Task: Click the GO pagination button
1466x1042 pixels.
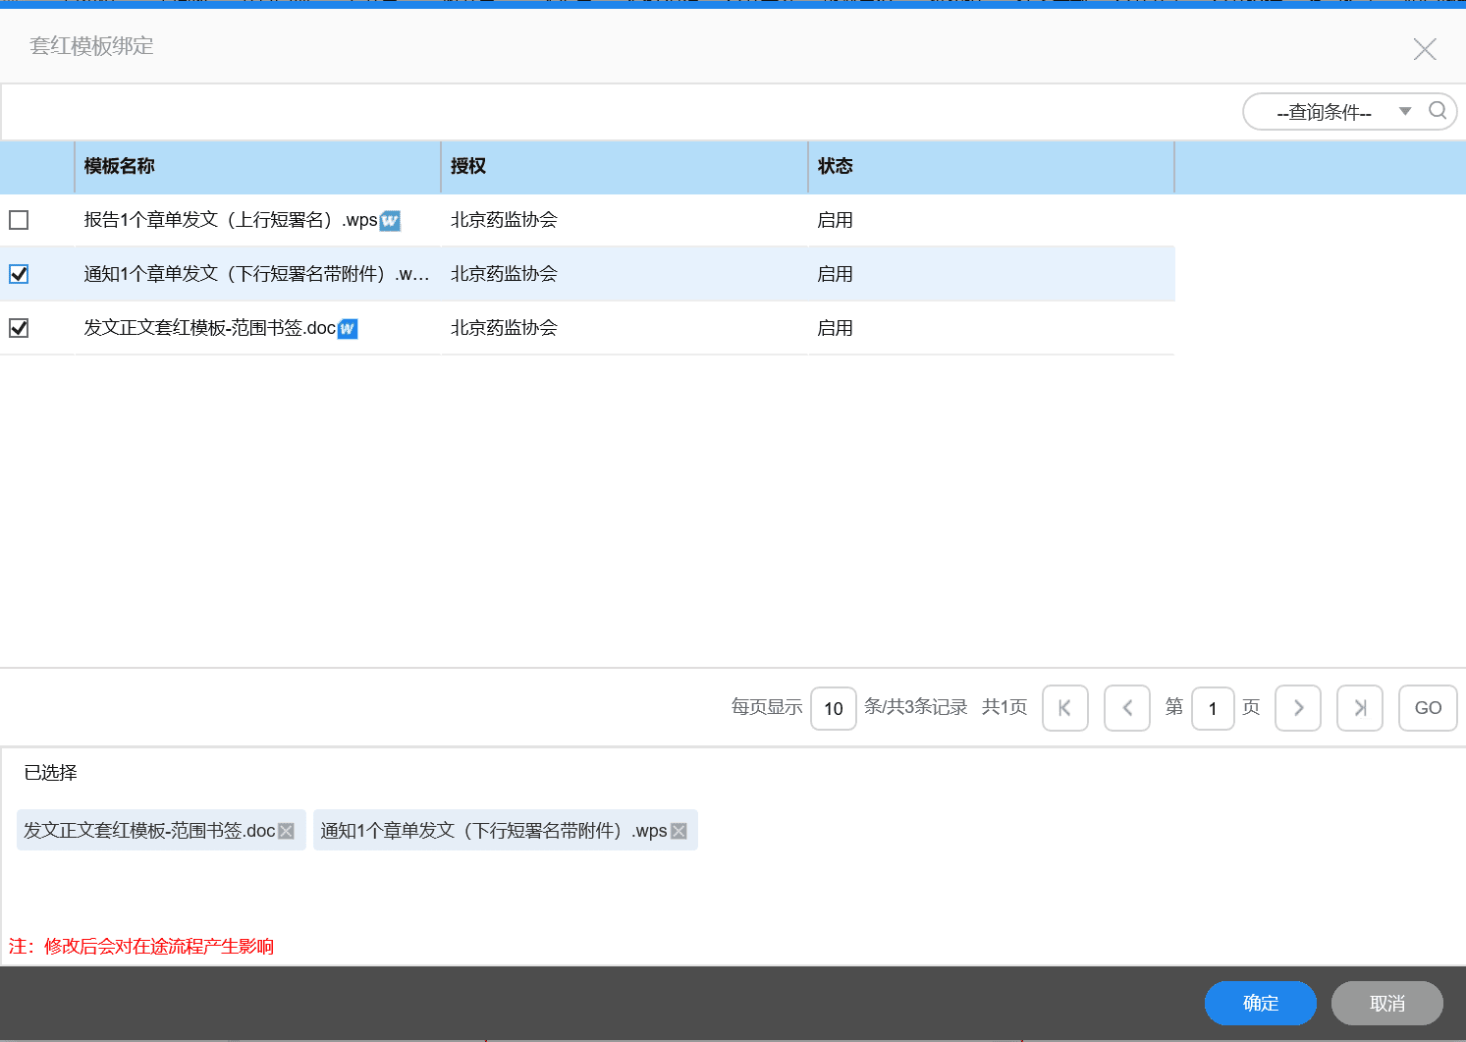Action: [1428, 708]
